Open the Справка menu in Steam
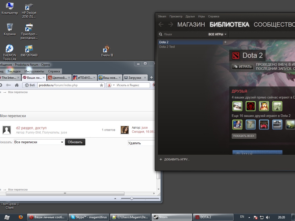This screenshot has height=221, width=295. pyautogui.click(x=214, y=16)
